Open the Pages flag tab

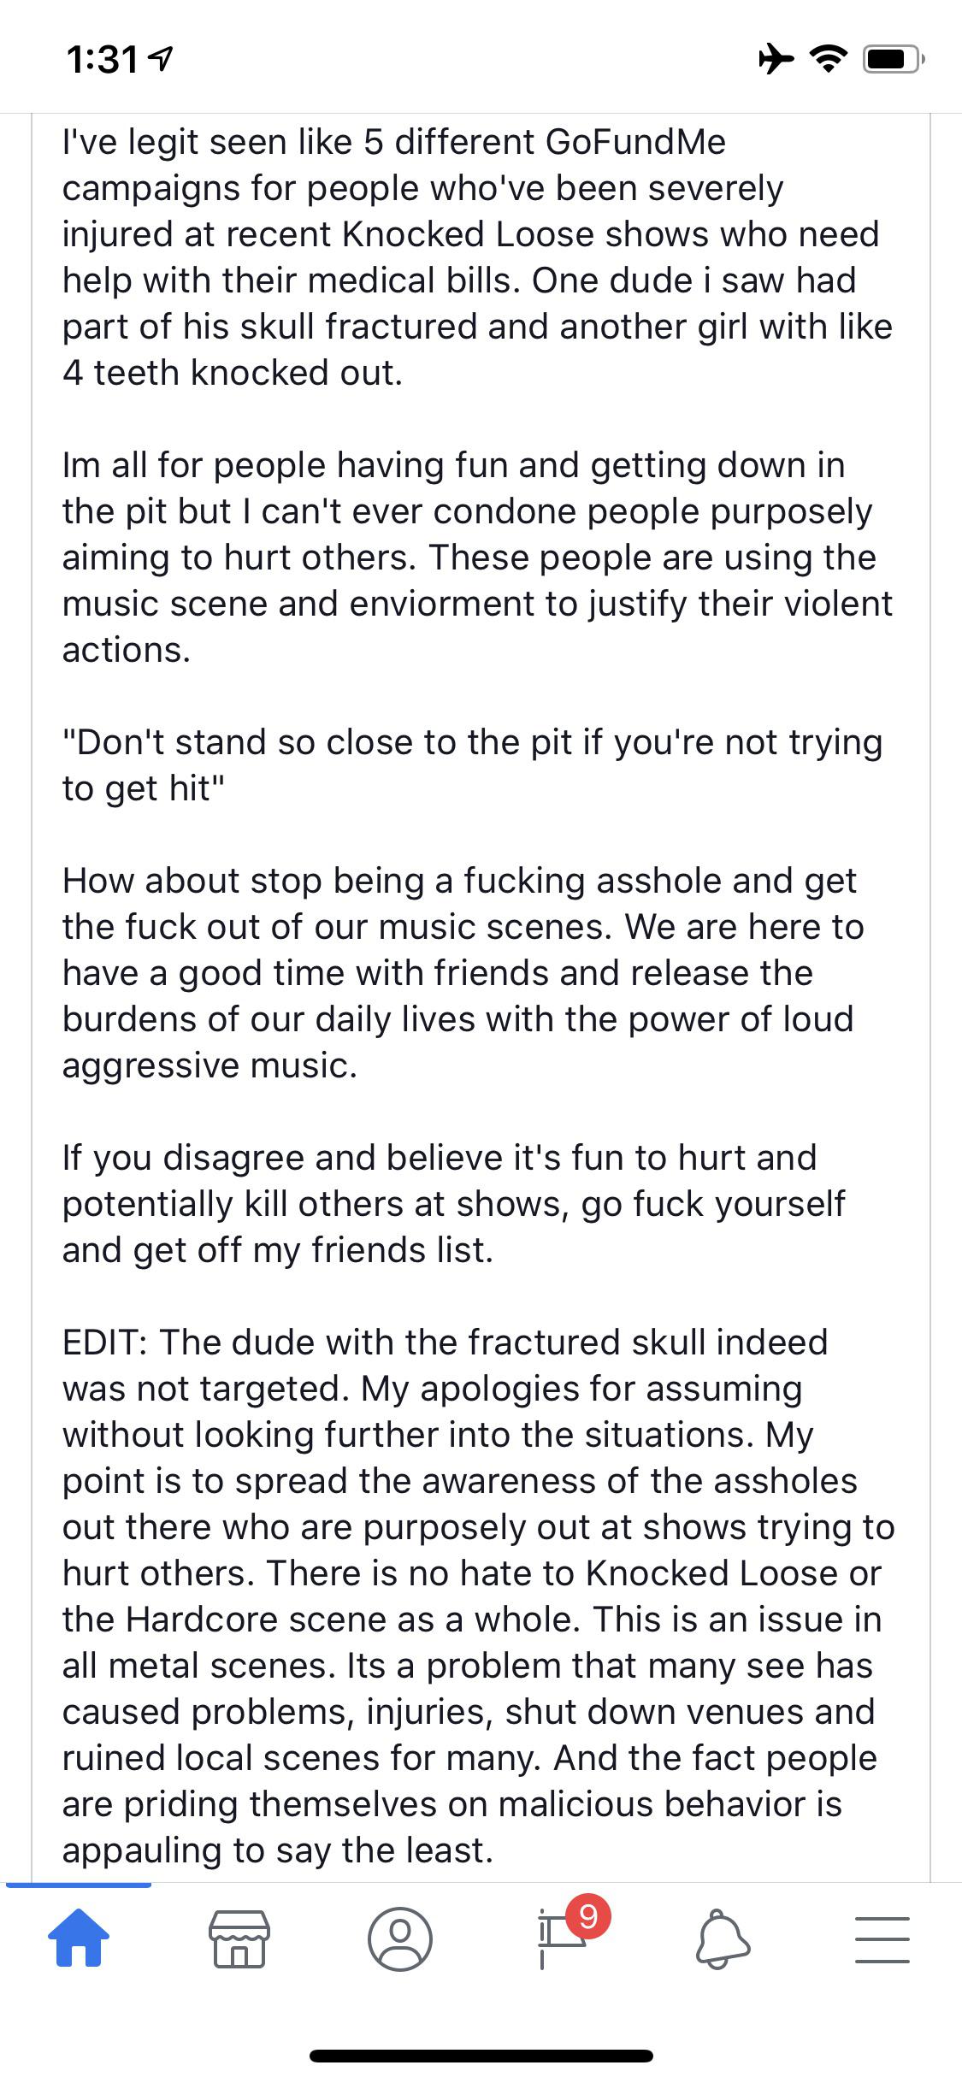click(558, 1941)
